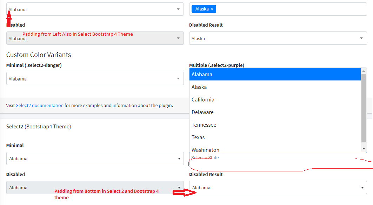Click the highlighted Alabama option
The image size is (373, 205).
[246, 74]
